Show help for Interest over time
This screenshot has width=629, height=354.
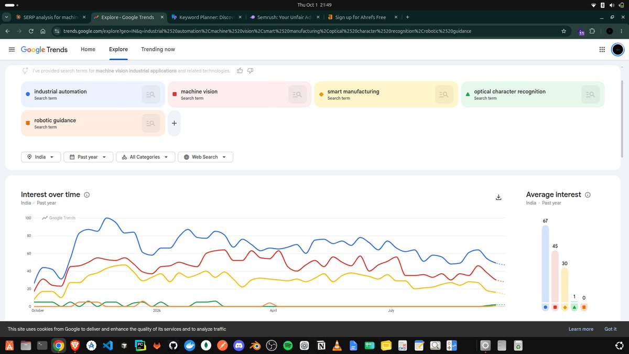click(87, 195)
